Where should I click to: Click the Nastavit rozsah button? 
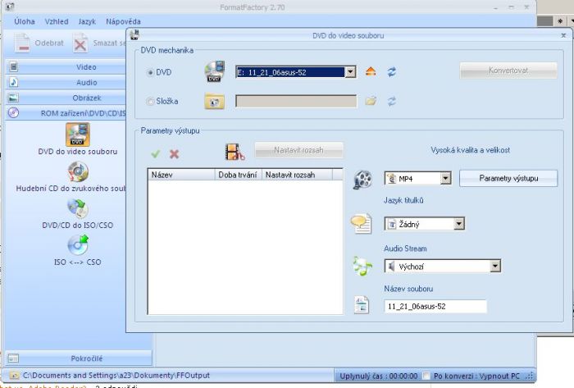298,150
